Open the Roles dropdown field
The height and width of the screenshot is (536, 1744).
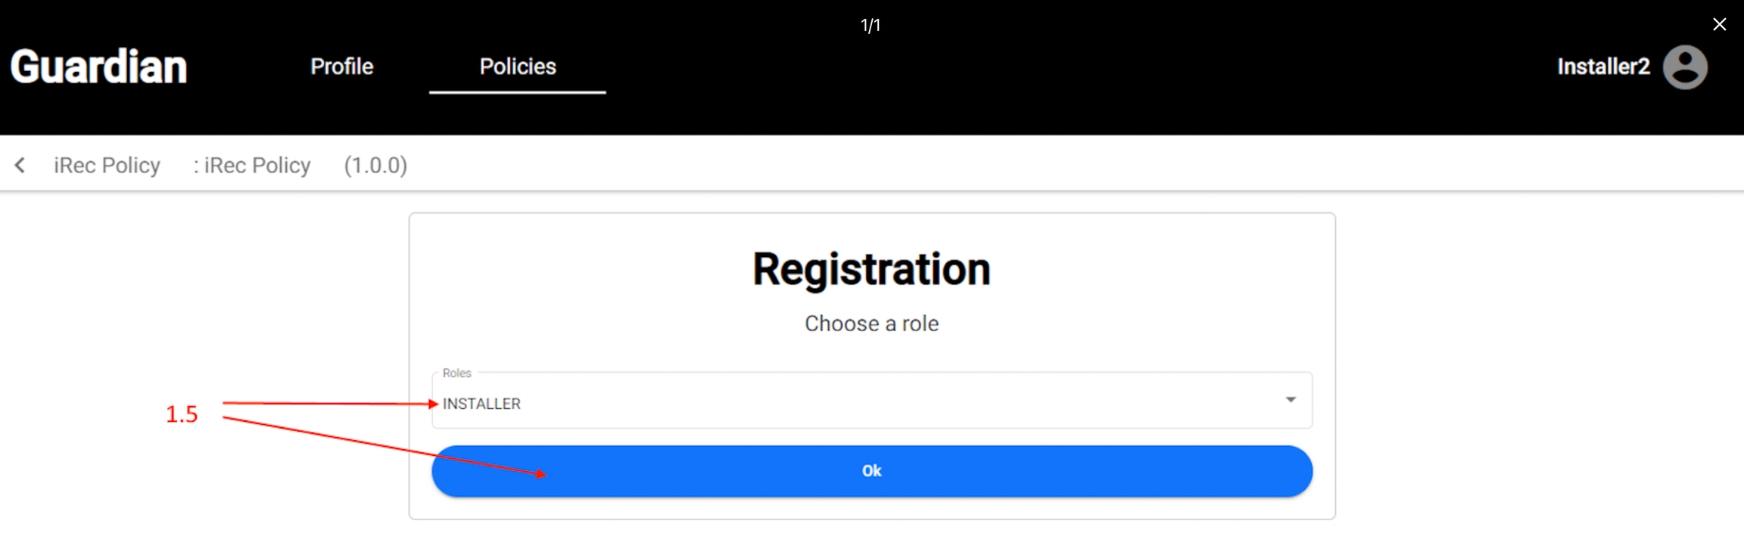(x=871, y=401)
